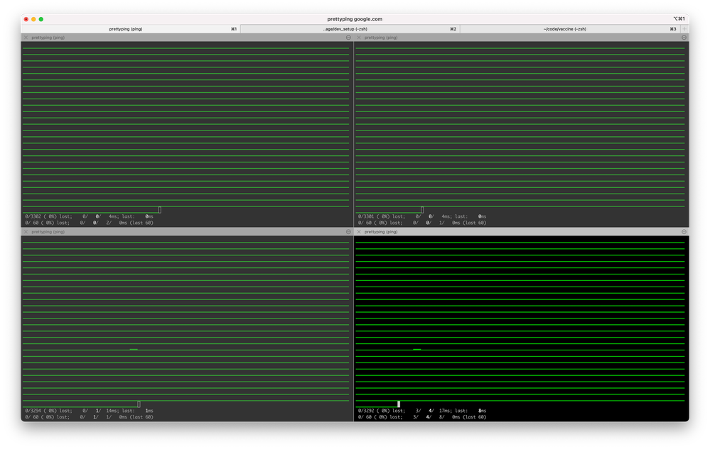710x449 pixels.
Task: Click the green full-screen window button
Action: coord(41,19)
